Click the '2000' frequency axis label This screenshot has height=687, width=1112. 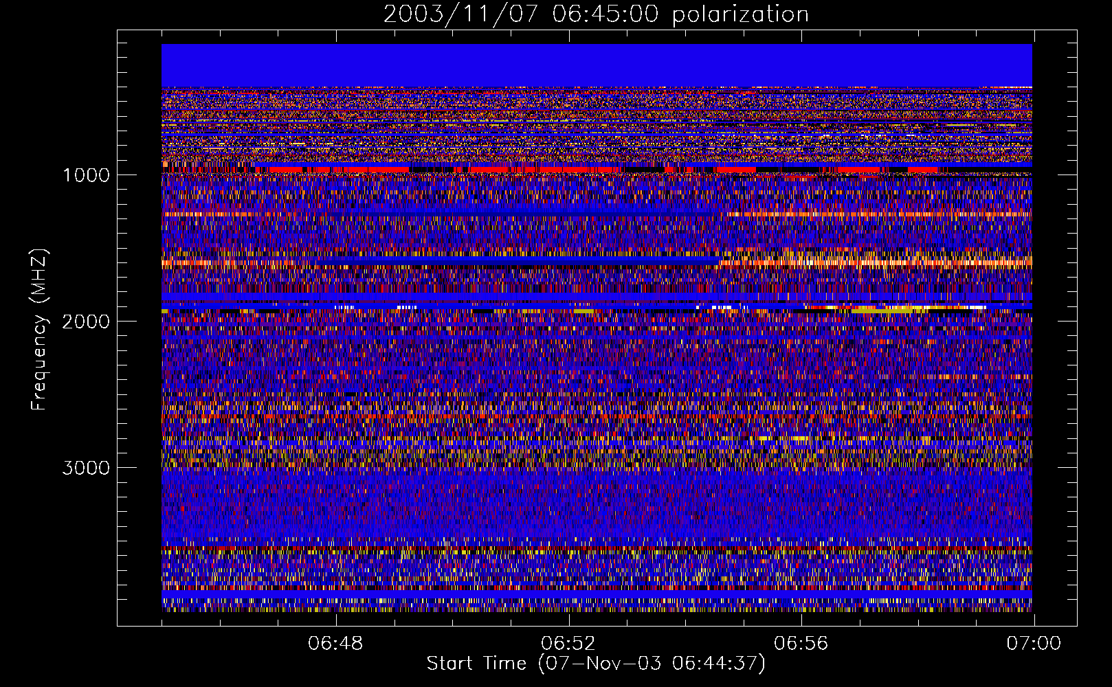tap(86, 322)
